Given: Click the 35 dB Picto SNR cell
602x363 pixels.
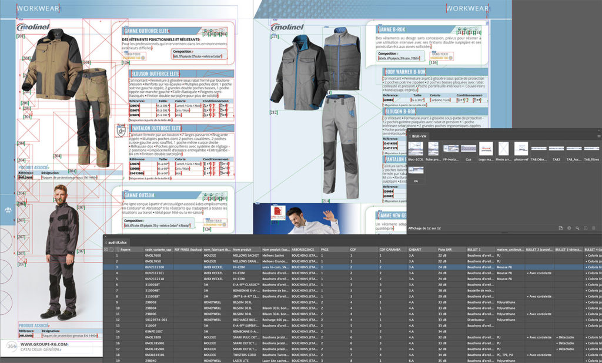Looking at the screenshot, I should point(451,361).
